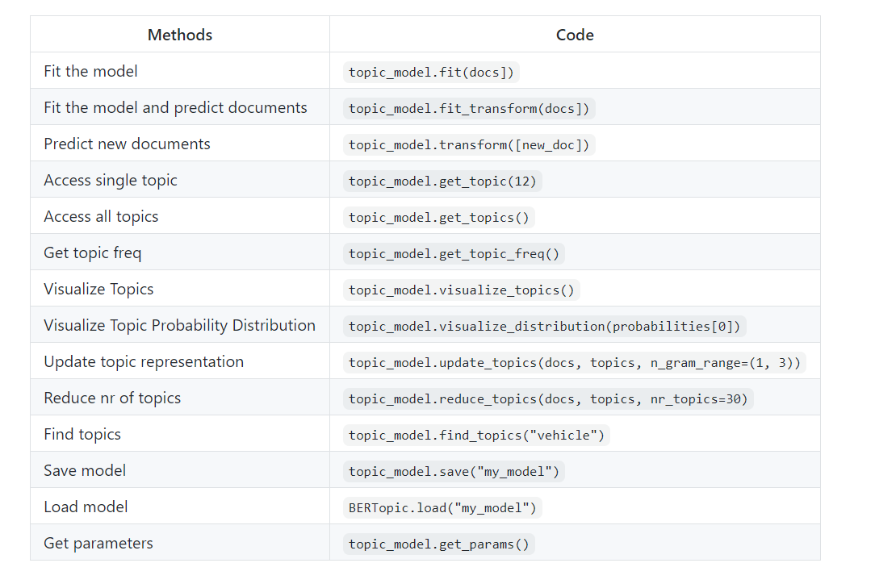Click the "Access all topics" row label
Image resolution: width=875 pixels, height=563 pixels.
tap(101, 216)
